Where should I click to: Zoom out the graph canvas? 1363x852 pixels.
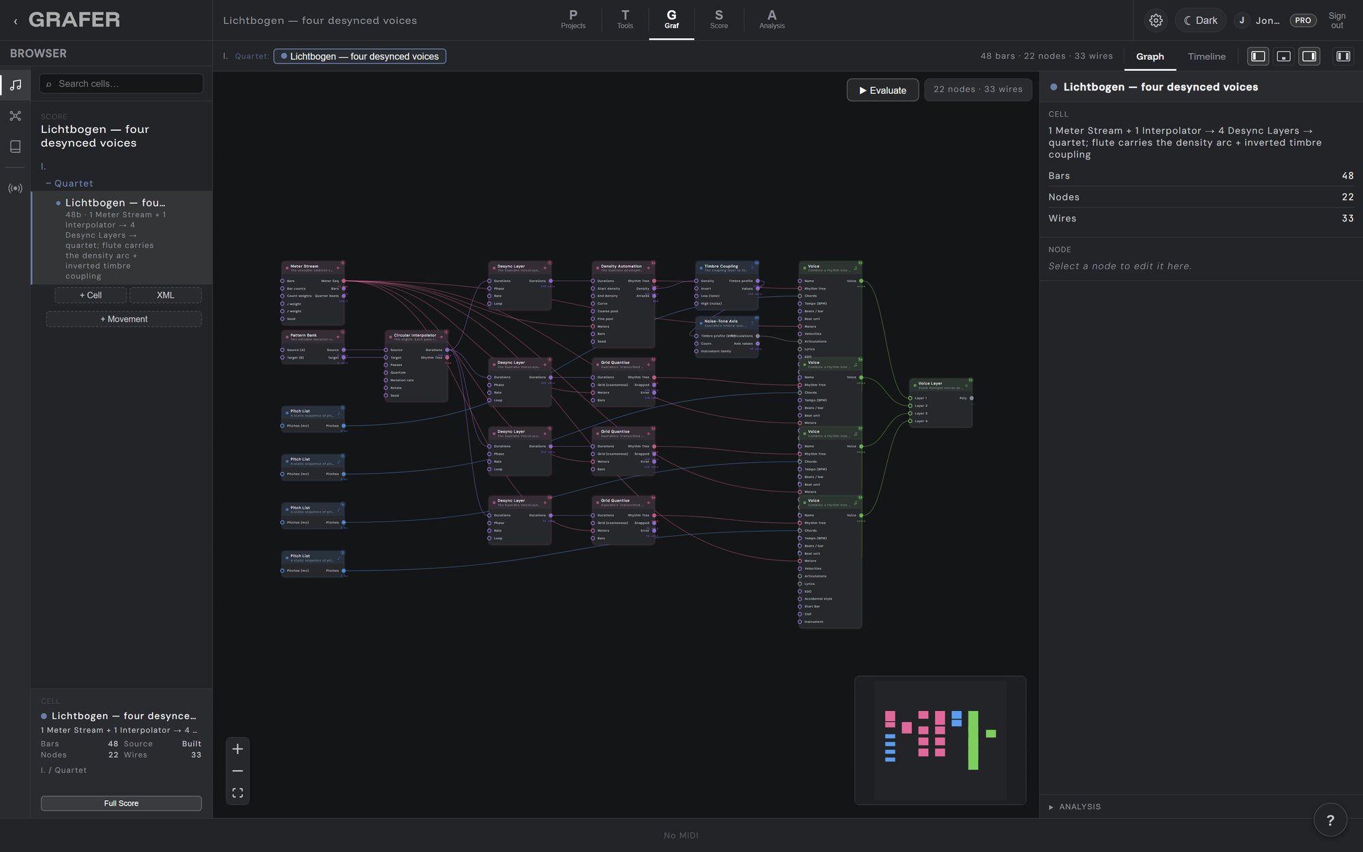pos(237,771)
